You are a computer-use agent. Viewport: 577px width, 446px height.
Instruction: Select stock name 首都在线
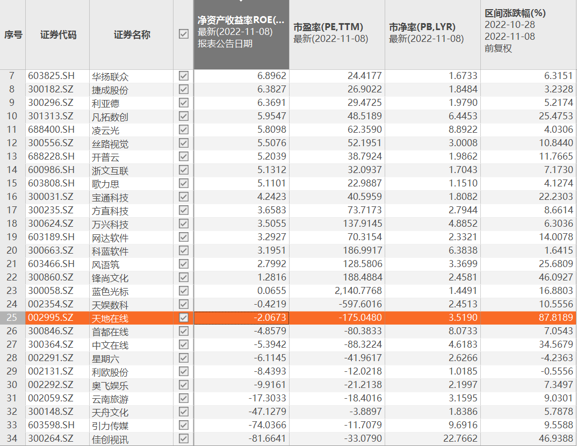click(110, 332)
